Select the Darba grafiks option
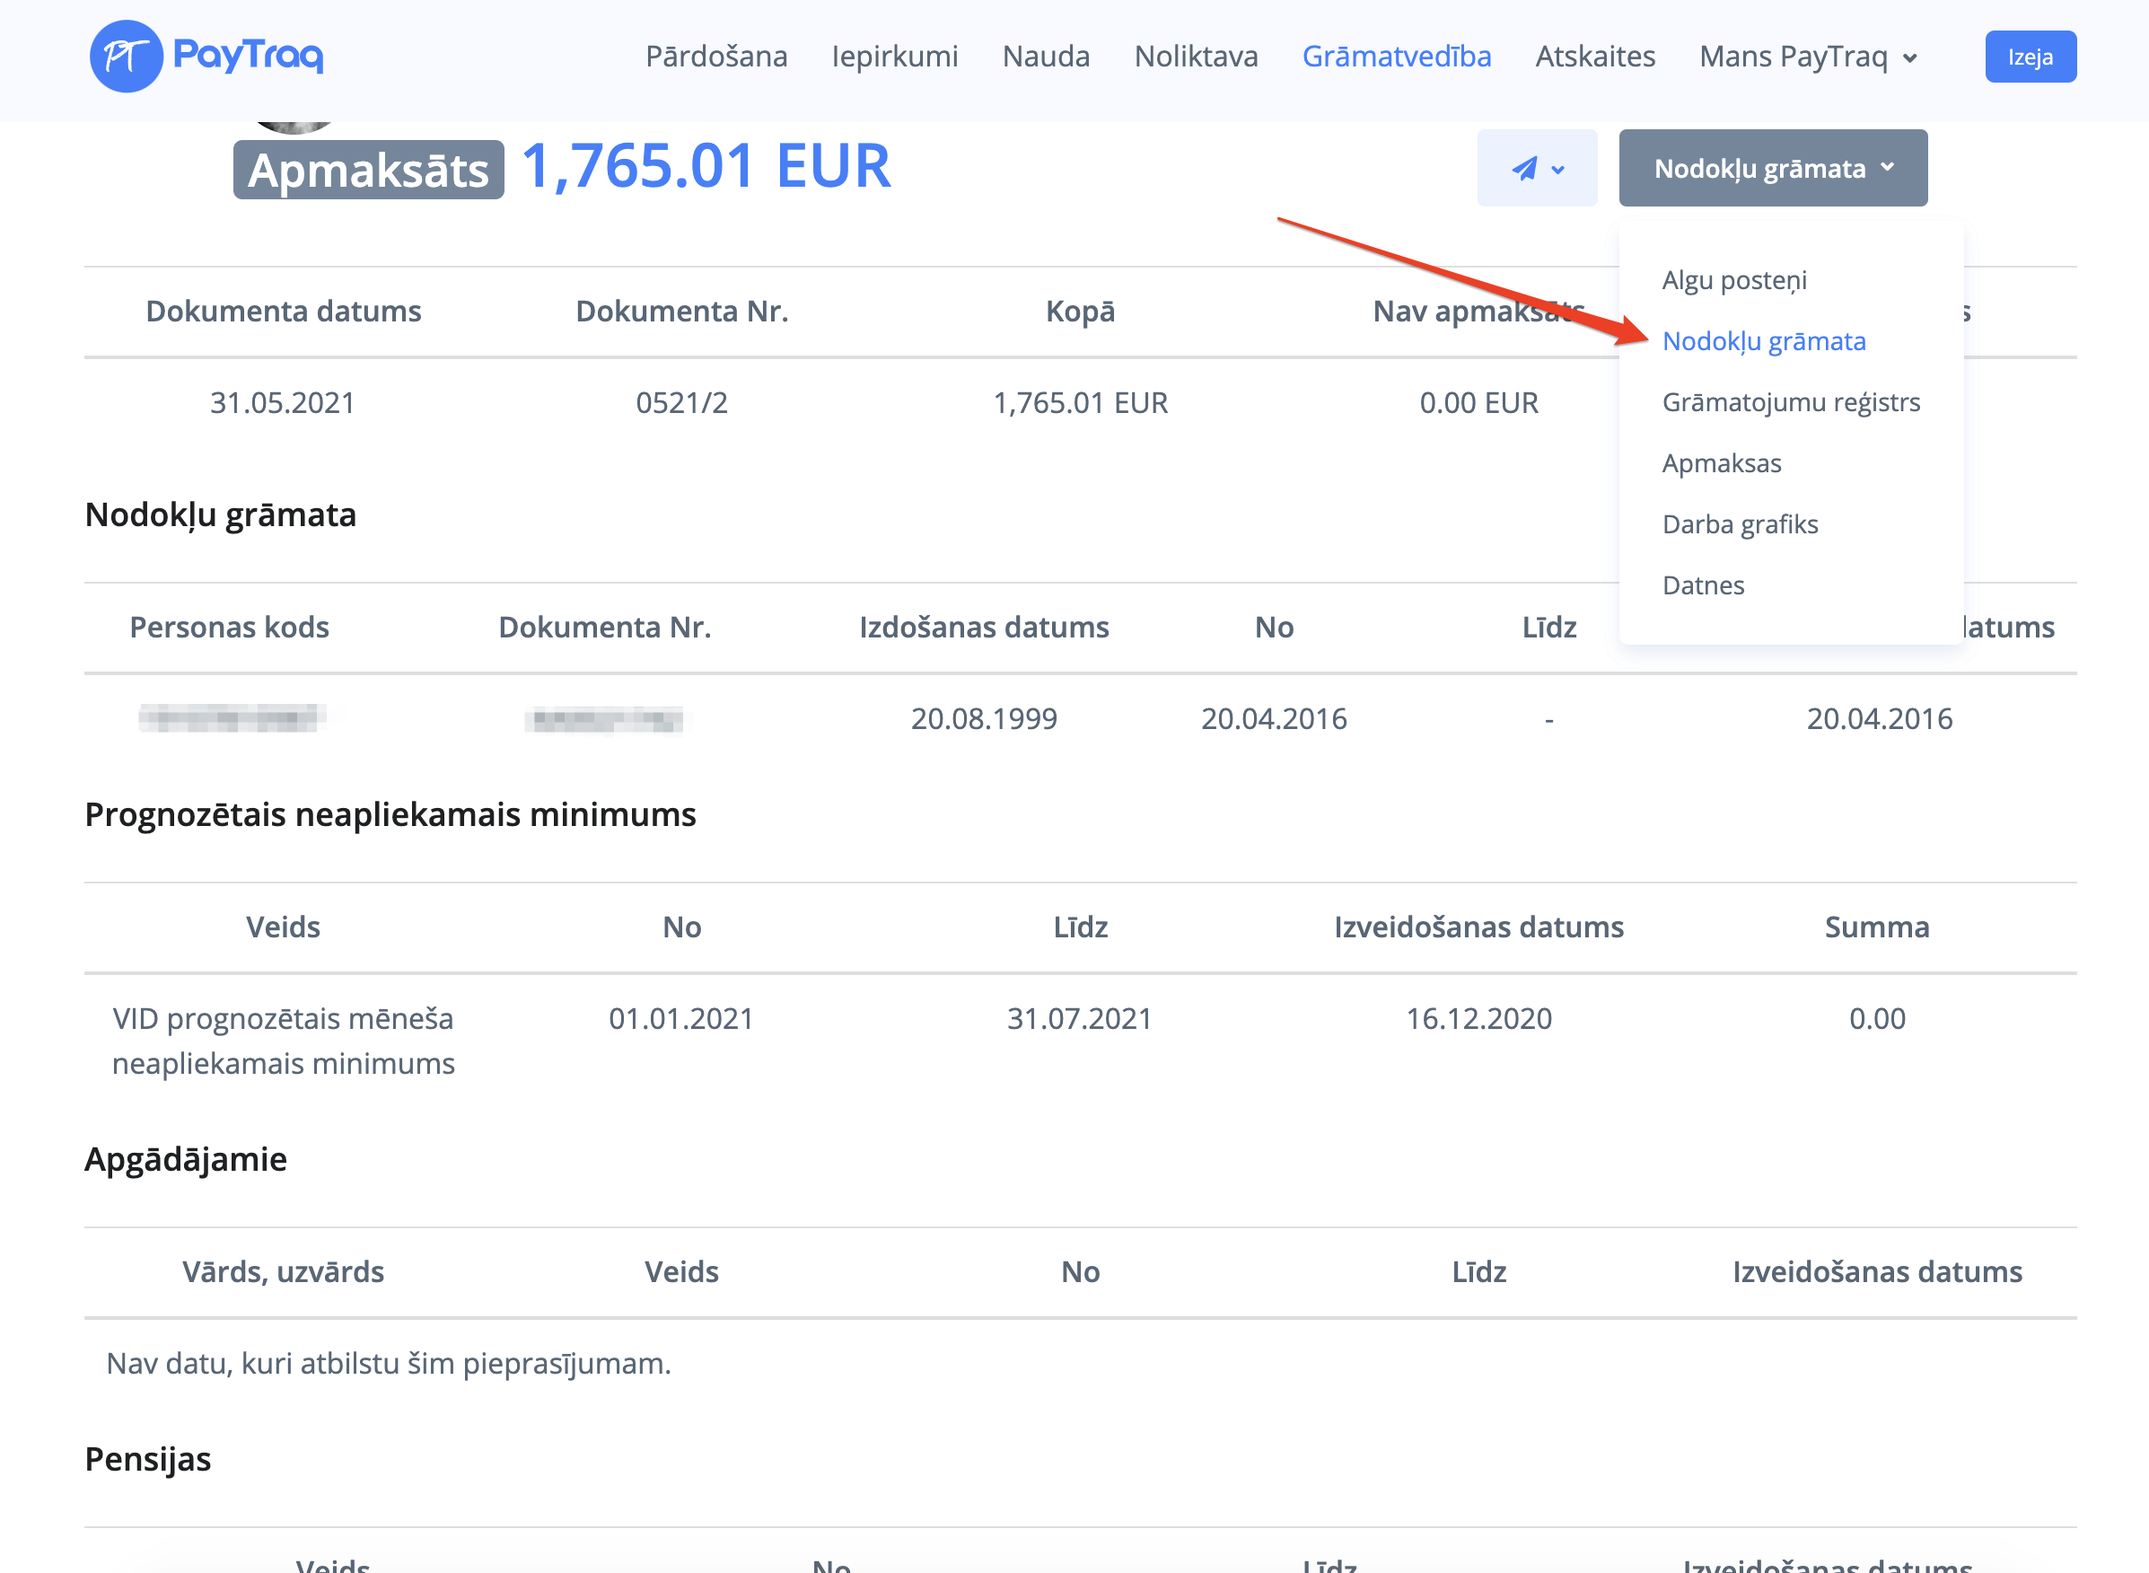 tap(1739, 523)
